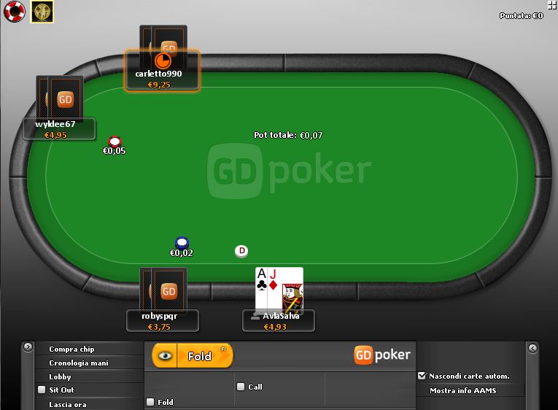Open the gold trophy badge icon

click(x=42, y=12)
